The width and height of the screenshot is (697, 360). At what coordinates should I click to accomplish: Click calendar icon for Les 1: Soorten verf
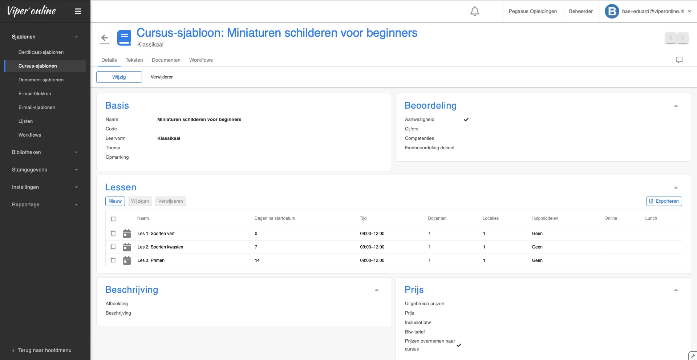tap(127, 234)
